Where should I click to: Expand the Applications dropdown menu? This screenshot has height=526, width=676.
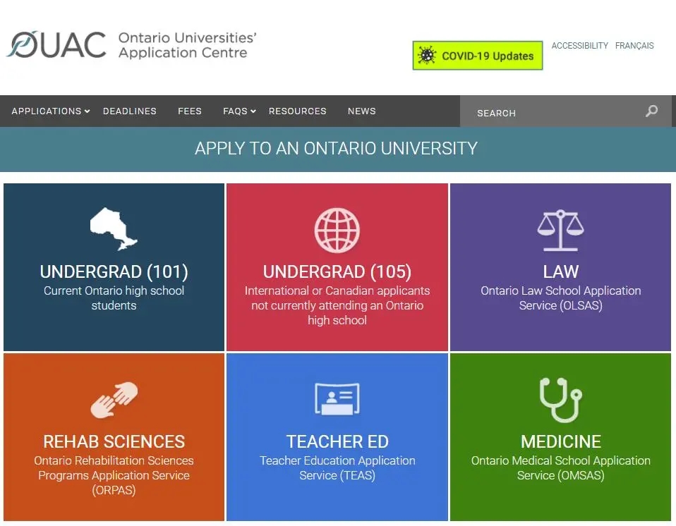pyautogui.click(x=51, y=111)
